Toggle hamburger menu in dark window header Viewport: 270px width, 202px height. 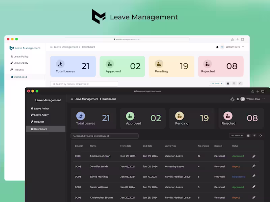(x=72, y=99)
